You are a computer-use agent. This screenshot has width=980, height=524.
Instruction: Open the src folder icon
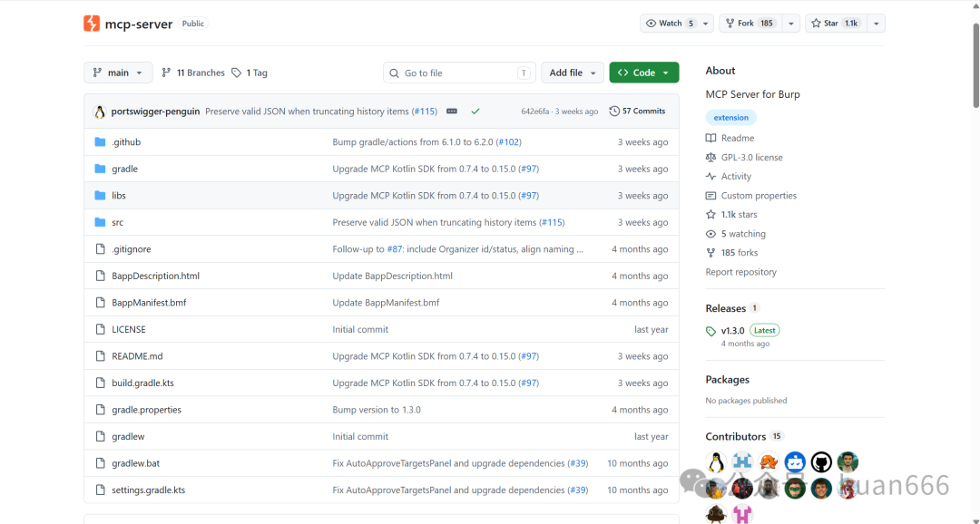100,222
